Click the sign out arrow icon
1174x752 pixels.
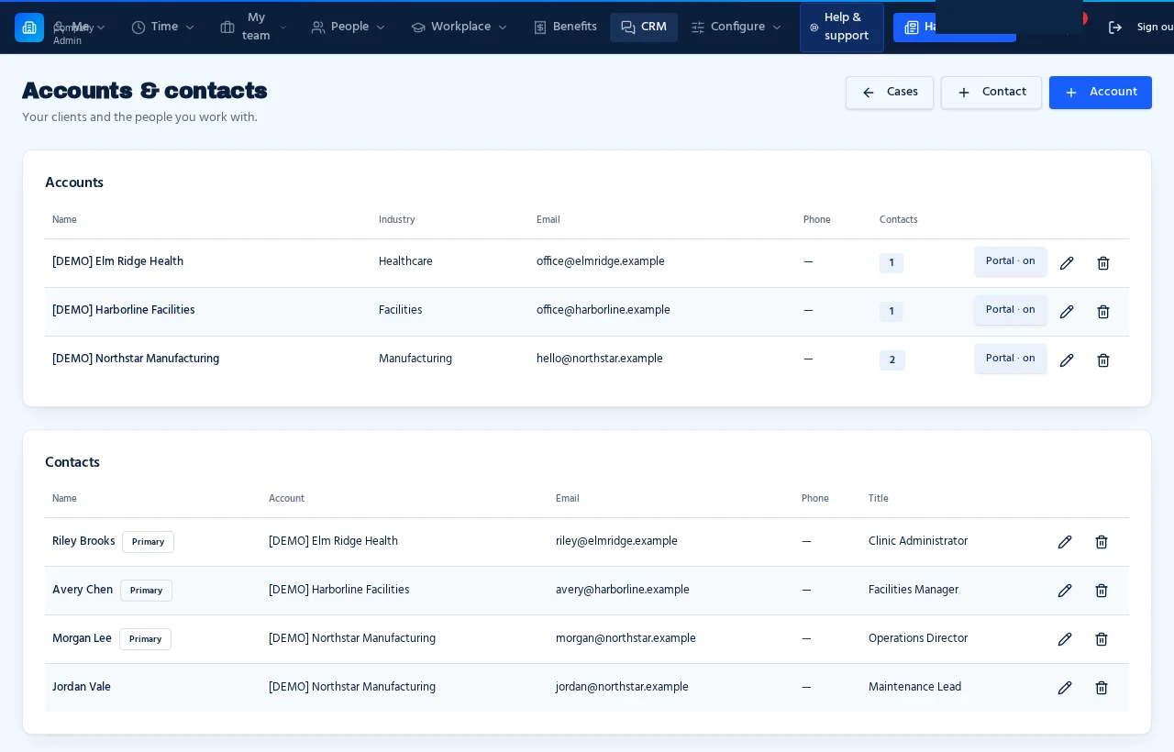1115,28
